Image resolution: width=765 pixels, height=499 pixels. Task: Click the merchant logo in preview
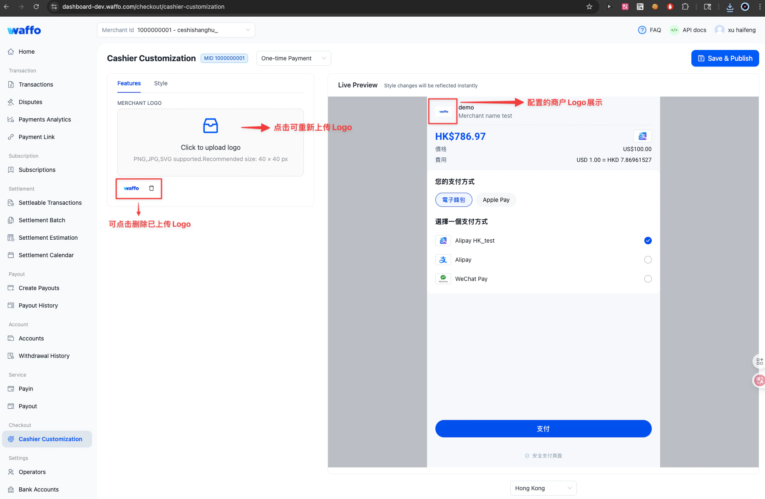[444, 112]
